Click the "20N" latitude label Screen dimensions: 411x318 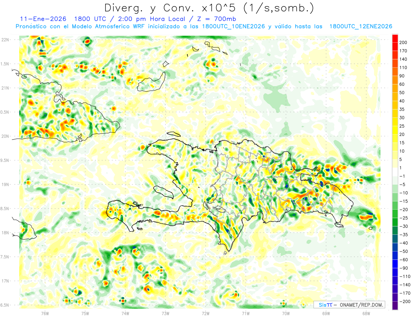[5, 136]
